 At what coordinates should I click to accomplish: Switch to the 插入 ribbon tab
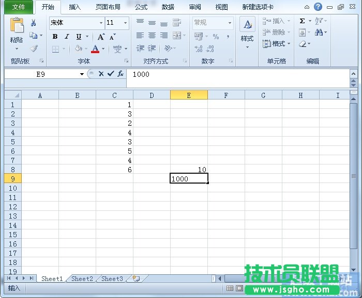pyautogui.click(x=75, y=7)
